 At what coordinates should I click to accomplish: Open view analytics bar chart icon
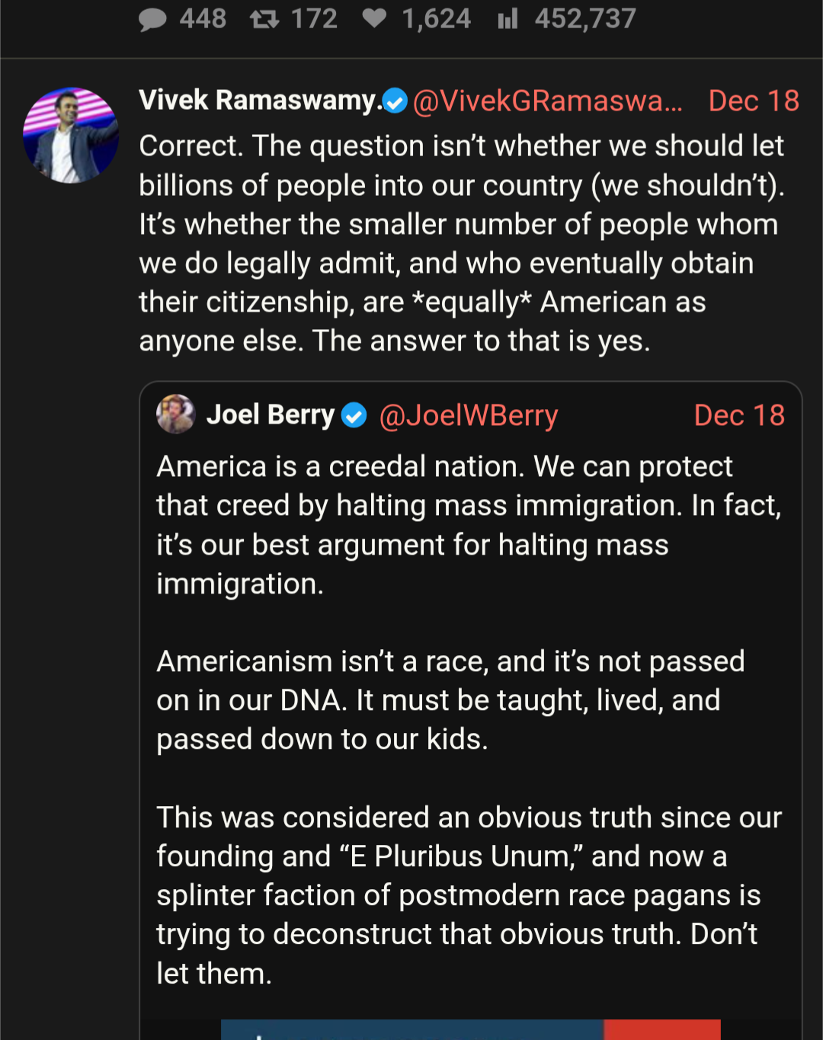508,18
